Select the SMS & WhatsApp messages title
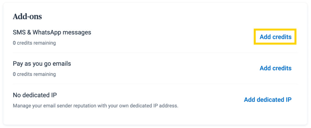 (52, 32)
